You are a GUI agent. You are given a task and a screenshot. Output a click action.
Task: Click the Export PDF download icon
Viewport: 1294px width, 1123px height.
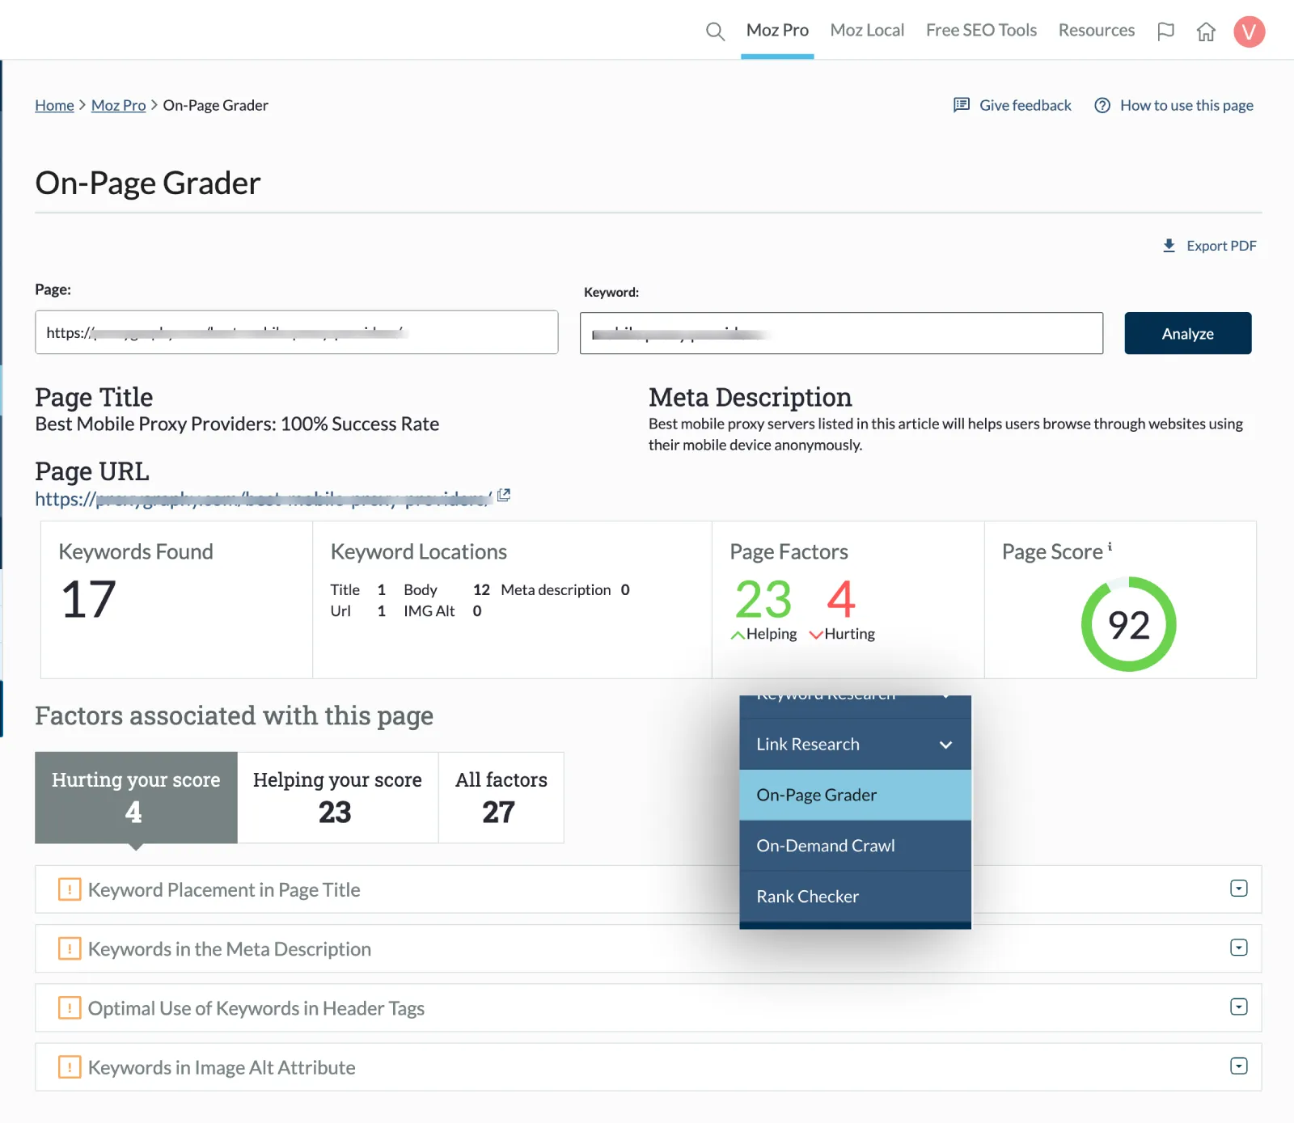pos(1169,245)
